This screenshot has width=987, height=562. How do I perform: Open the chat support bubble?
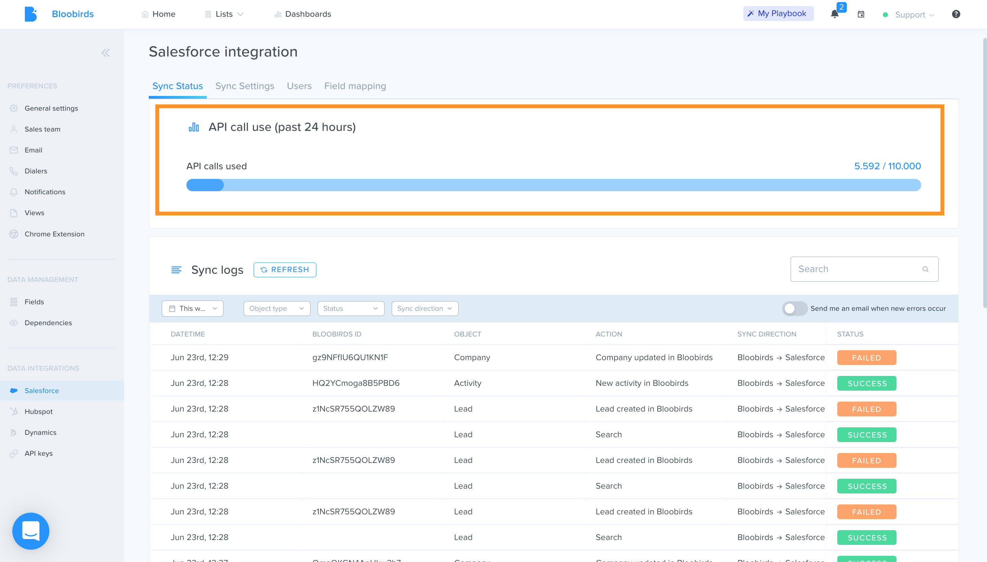point(31,531)
